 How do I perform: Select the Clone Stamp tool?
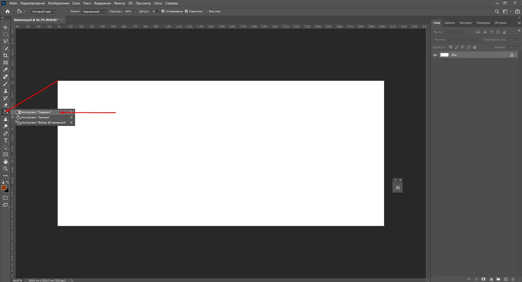point(5,91)
